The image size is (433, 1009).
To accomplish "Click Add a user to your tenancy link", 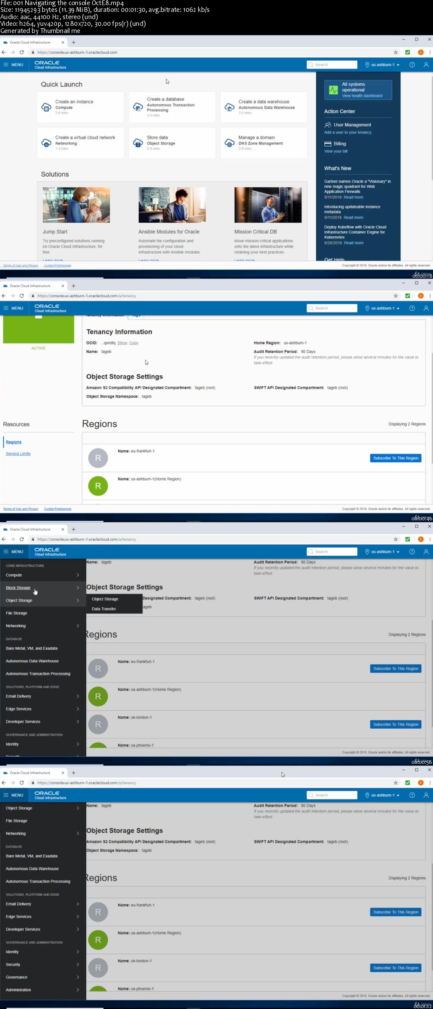I will point(348,133).
